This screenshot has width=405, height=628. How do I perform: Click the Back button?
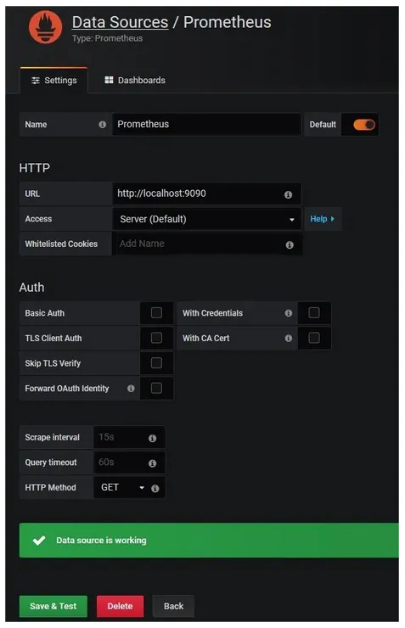click(x=173, y=607)
